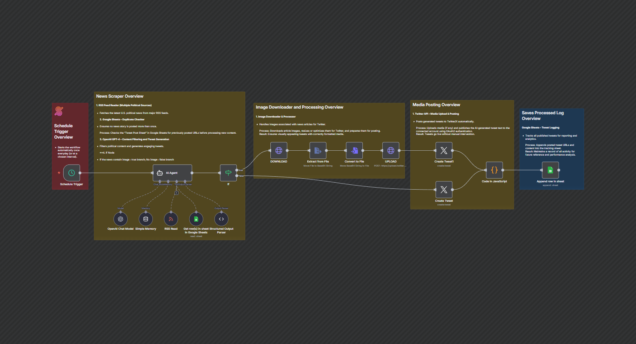Click the lower Create Tweet node
The image size is (636, 344).
pos(444,190)
